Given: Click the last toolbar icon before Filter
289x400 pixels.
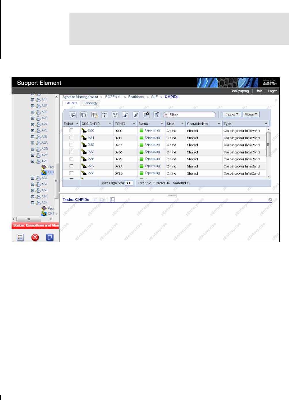Looking at the screenshot, I should click(x=157, y=115).
